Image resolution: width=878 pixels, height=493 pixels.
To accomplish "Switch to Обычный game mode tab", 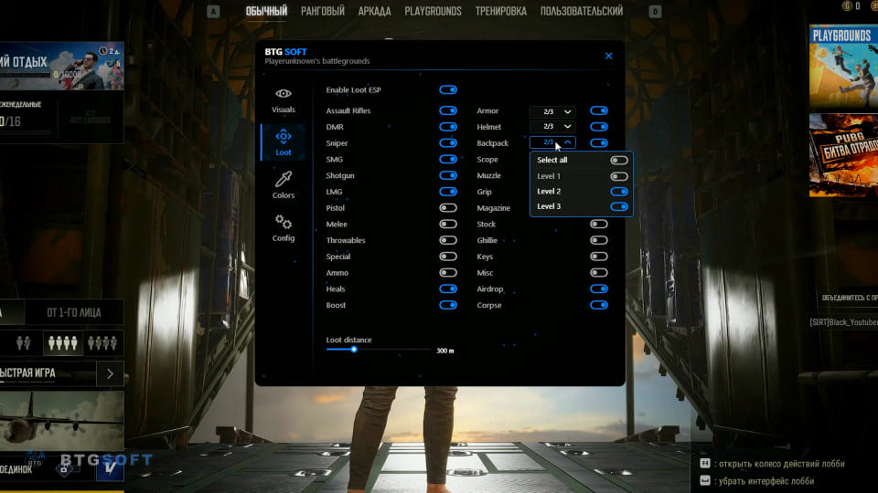I will click(266, 11).
